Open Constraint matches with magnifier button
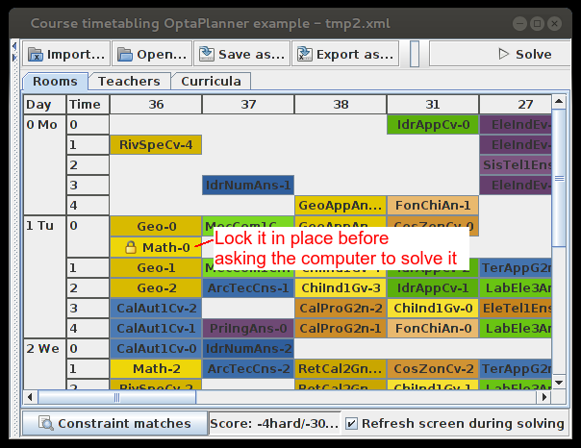This screenshot has height=448, width=581. [x=114, y=423]
